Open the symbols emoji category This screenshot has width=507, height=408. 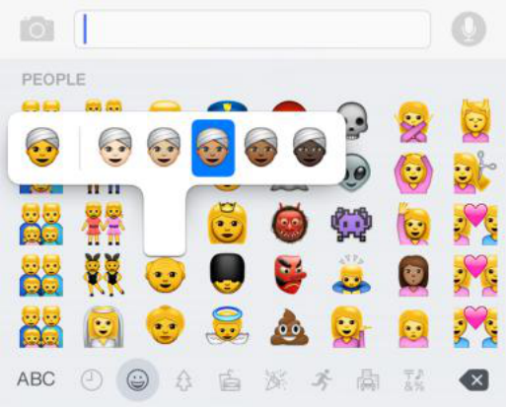(413, 380)
